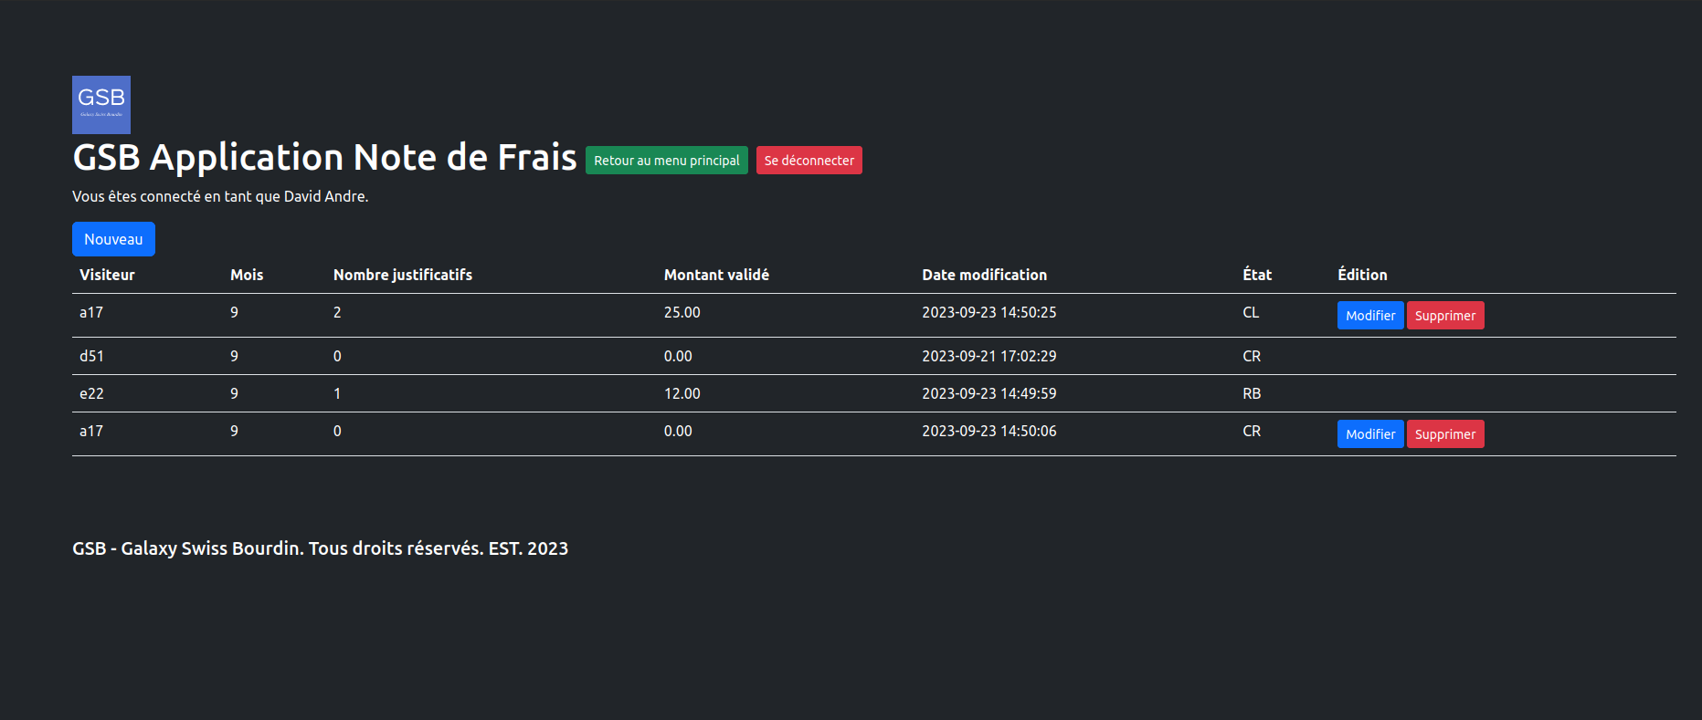The width and height of the screenshot is (1702, 720).
Task: Click visitor a17 in the 14:50:06 row
Action: pos(91,431)
